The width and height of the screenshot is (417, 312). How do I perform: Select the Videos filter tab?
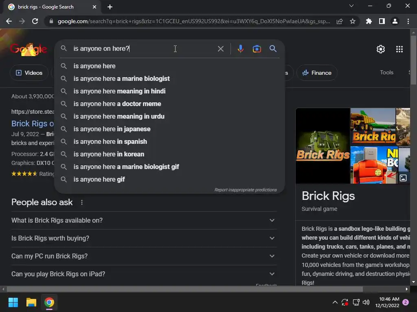click(x=29, y=73)
